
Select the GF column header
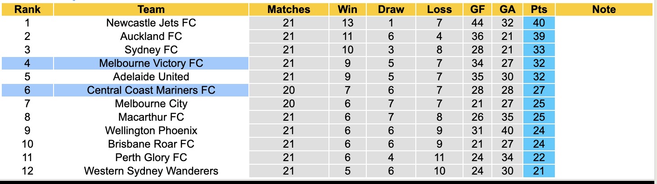tap(477, 9)
